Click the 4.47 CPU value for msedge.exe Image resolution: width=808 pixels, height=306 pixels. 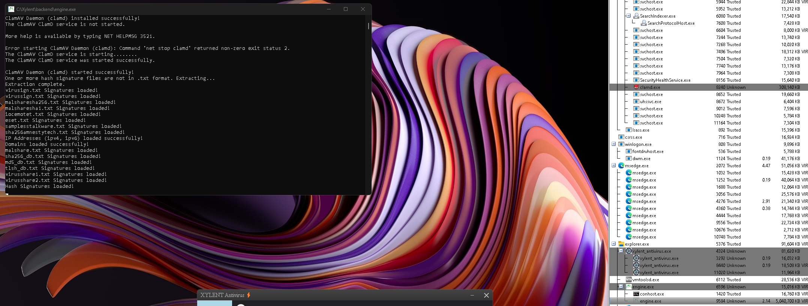pos(766,165)
